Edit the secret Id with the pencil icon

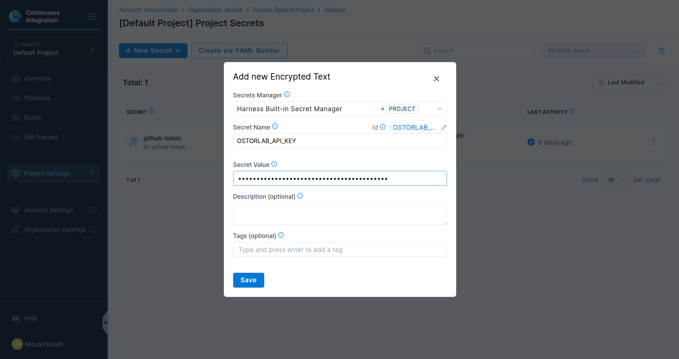444,127
